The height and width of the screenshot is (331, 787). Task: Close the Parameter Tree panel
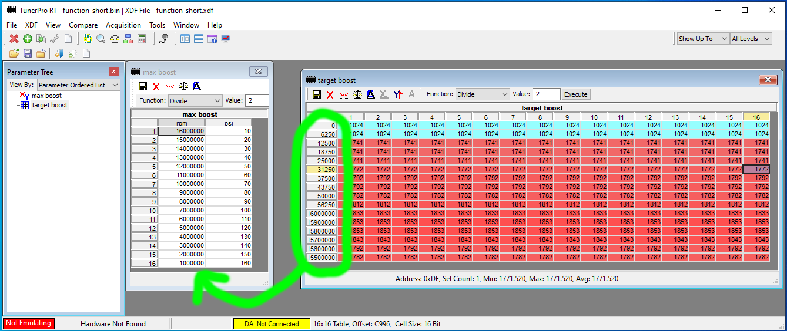click(x=114, y=72)
